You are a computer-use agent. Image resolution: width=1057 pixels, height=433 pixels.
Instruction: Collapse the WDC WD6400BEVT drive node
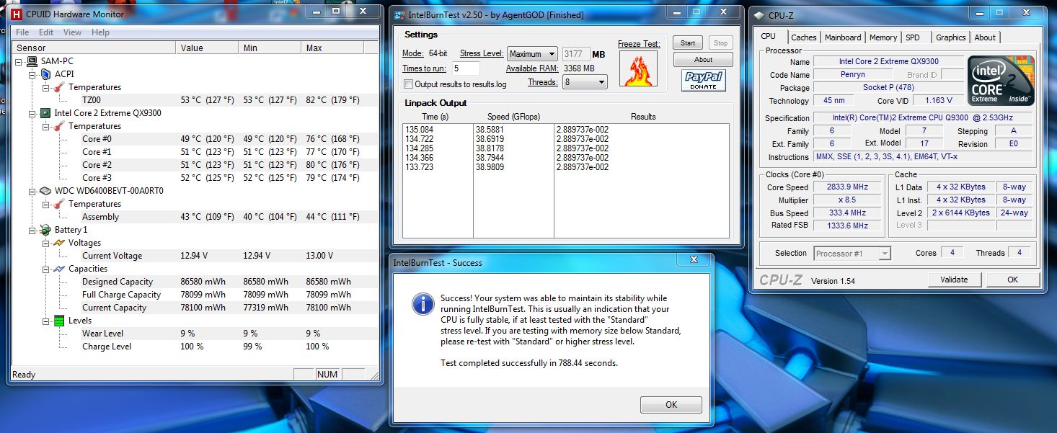click(x=32, y=191)
